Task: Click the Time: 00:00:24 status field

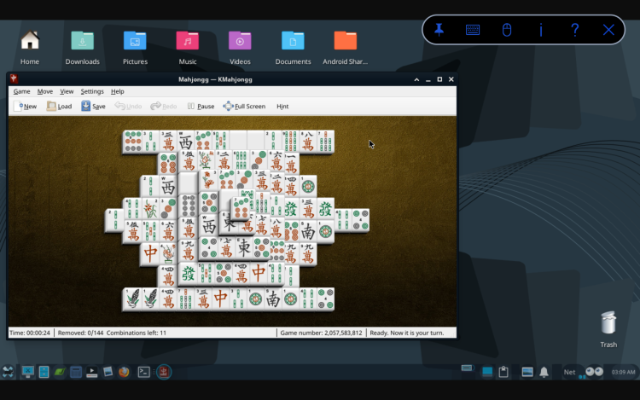Action: [30, 333]
